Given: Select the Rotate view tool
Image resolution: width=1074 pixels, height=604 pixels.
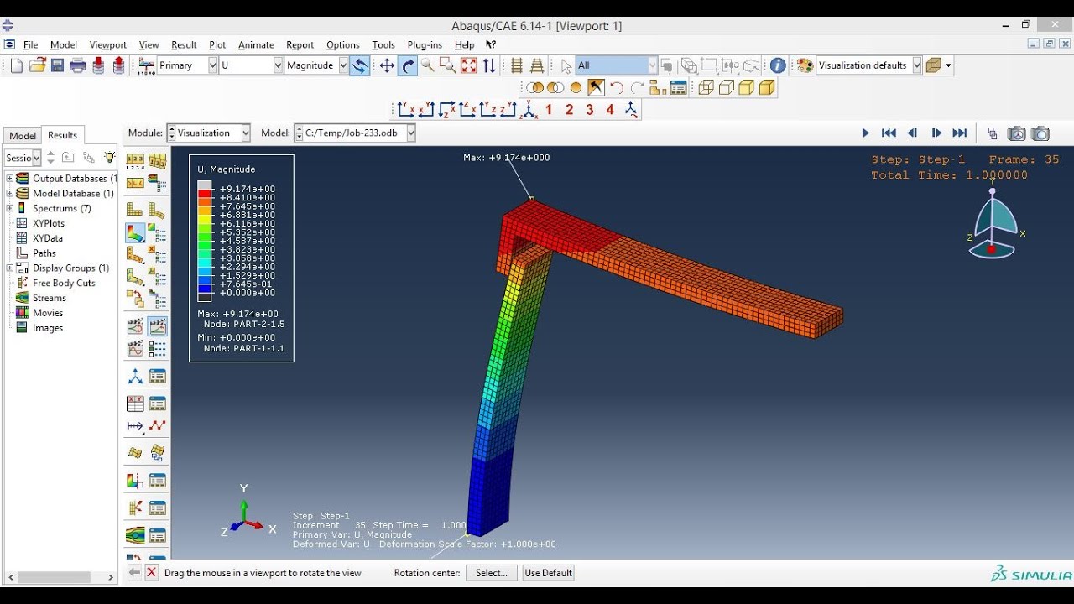Looking at the screenshot, I should click(408, 65).
